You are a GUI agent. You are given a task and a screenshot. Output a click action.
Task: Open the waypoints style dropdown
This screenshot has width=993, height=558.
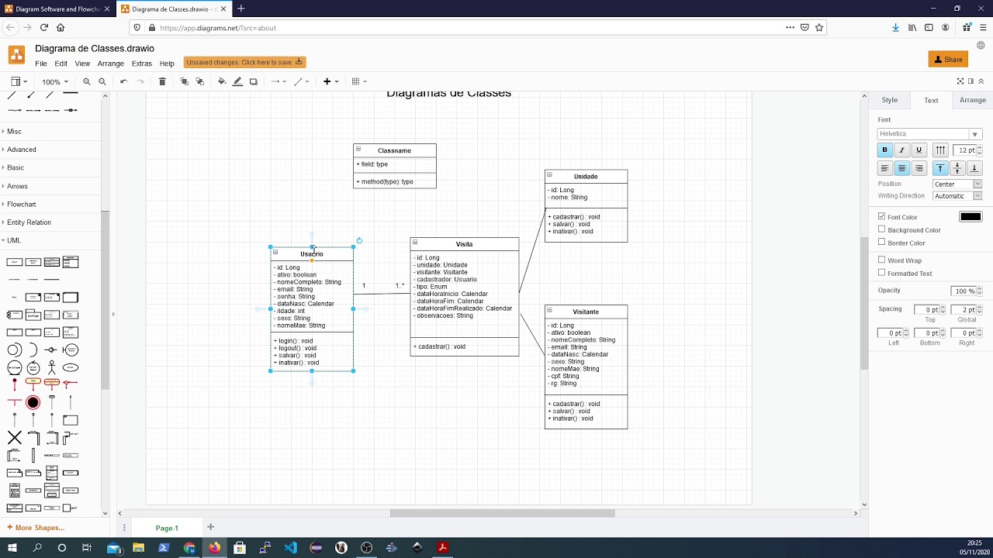[301, 81]
